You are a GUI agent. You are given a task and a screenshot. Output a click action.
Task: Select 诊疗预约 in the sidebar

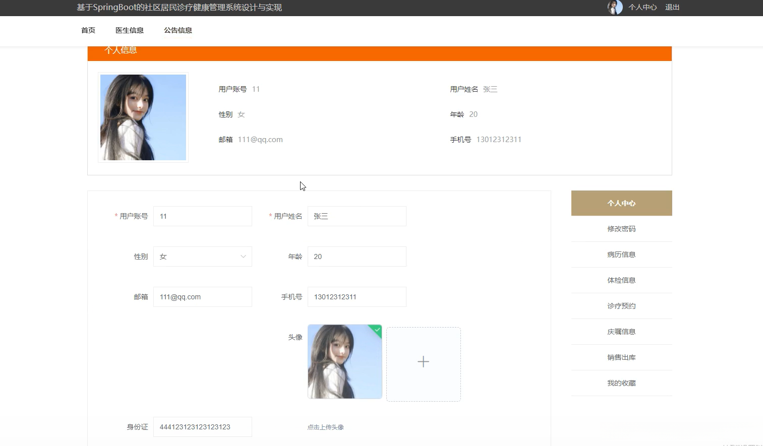(621, 306)
